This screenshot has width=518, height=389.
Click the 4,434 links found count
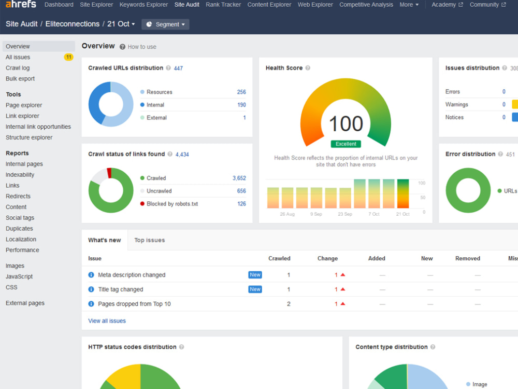[182, 155]
